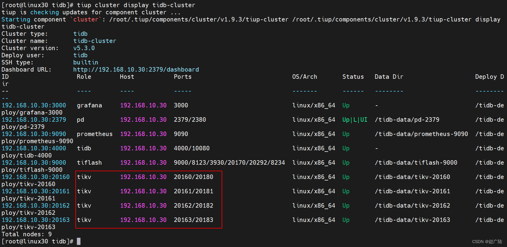This screenshot has height=247, width=507.
Task: Click the ID 192.168.10.30:20162
Action: 36,206
